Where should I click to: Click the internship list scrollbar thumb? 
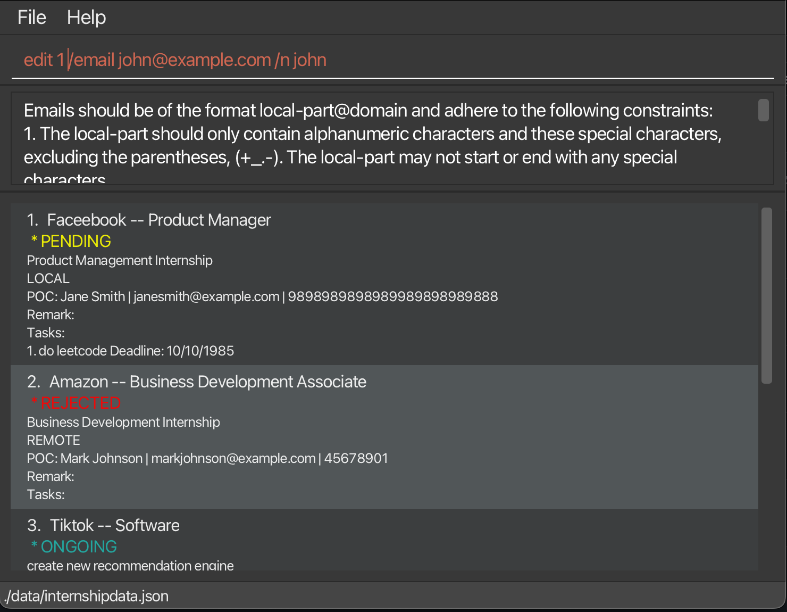(x=766, y=295)
